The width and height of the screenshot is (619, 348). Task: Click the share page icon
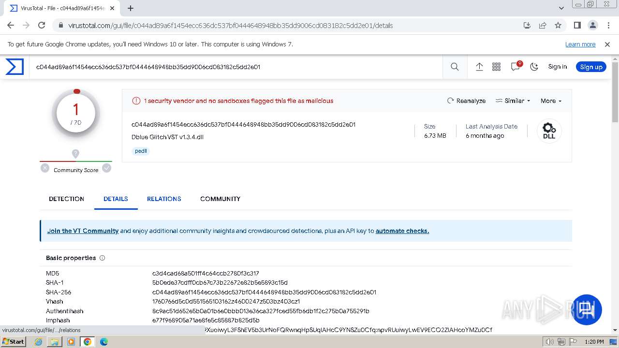543,25
